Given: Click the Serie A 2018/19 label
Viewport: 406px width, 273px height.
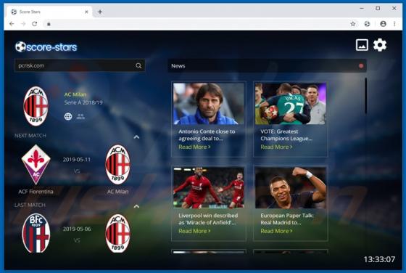Looking at the screenshot, I should (x=83, y=102).
